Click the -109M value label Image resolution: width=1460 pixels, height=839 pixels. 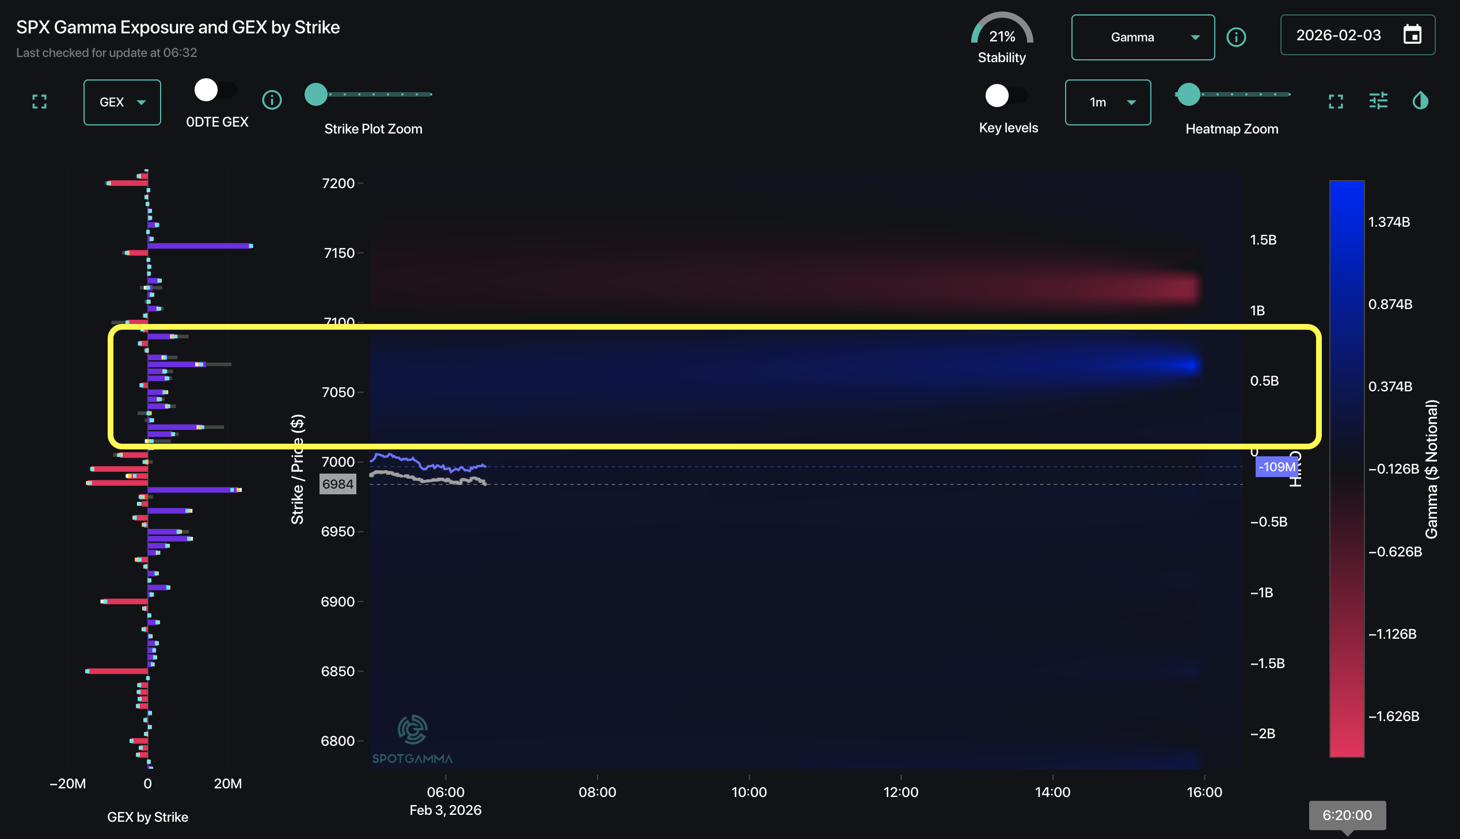point(1276,467)
